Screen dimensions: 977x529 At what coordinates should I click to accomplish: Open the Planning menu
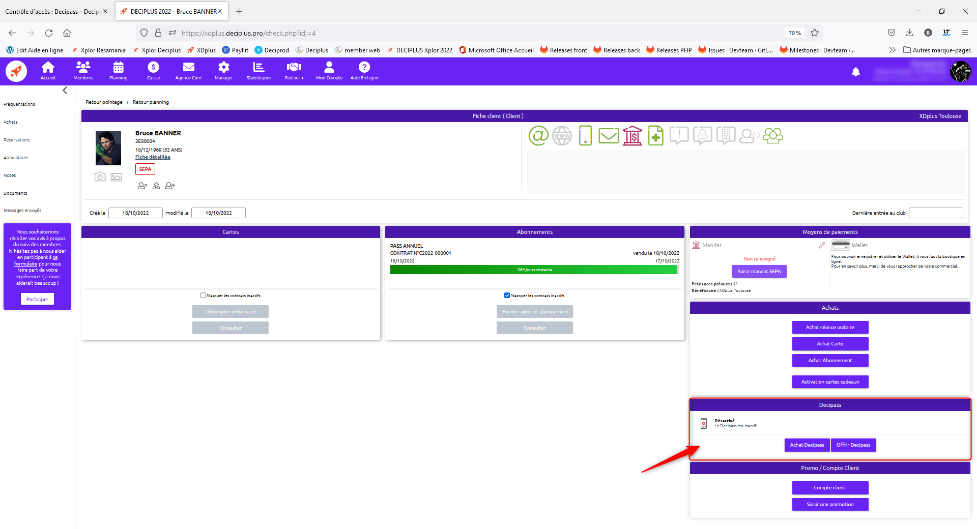(118, 71)
